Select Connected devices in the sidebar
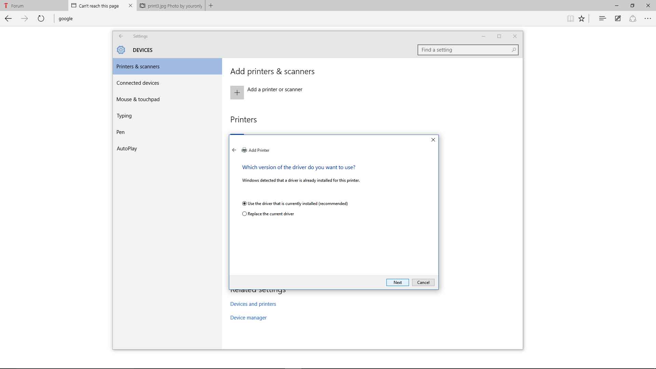This screenshot has height=369, width=656. (x=138, y=83)
